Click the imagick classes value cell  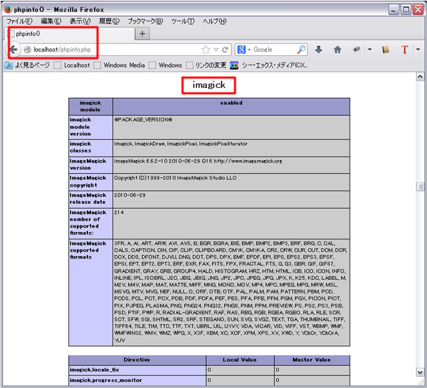[232, 148]
